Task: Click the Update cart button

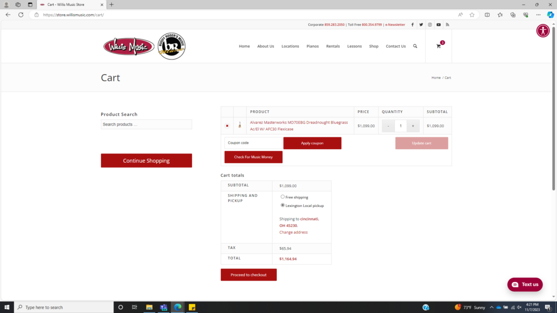Action: 422,143
